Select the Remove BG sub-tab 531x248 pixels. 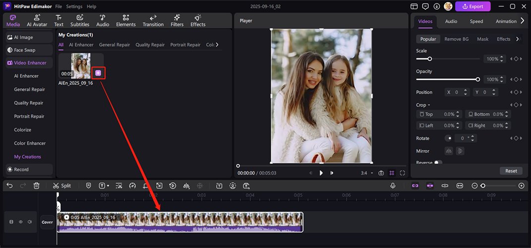(457, 39)
